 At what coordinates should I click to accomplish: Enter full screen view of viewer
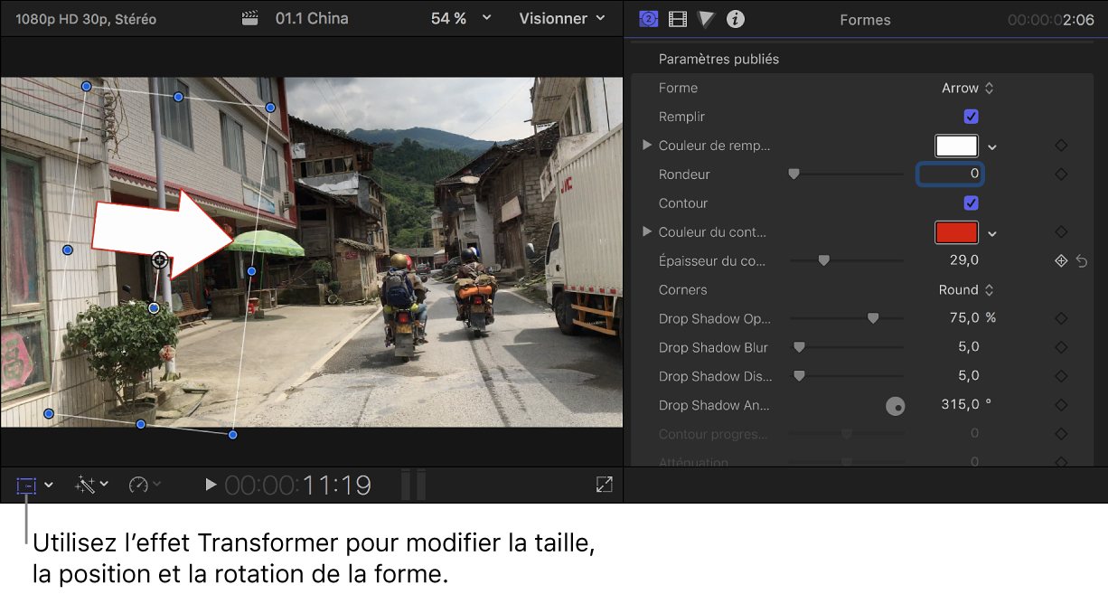coord(604,484)
